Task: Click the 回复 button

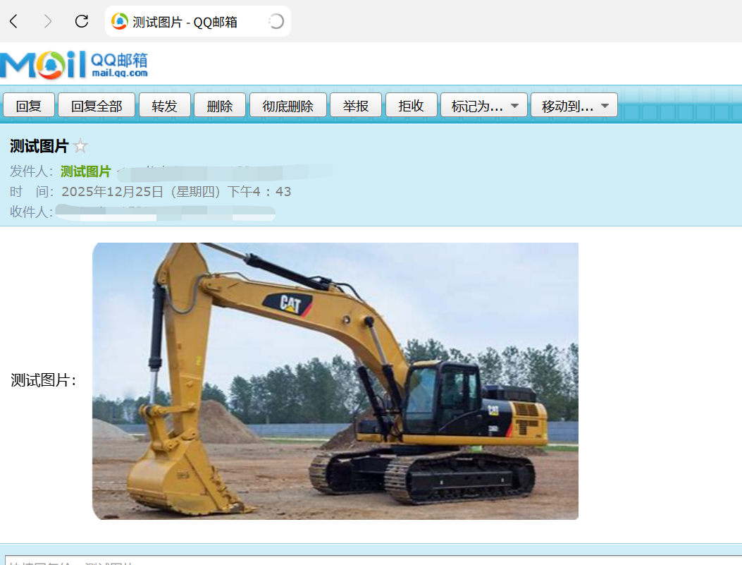Action: pos(29,105)
